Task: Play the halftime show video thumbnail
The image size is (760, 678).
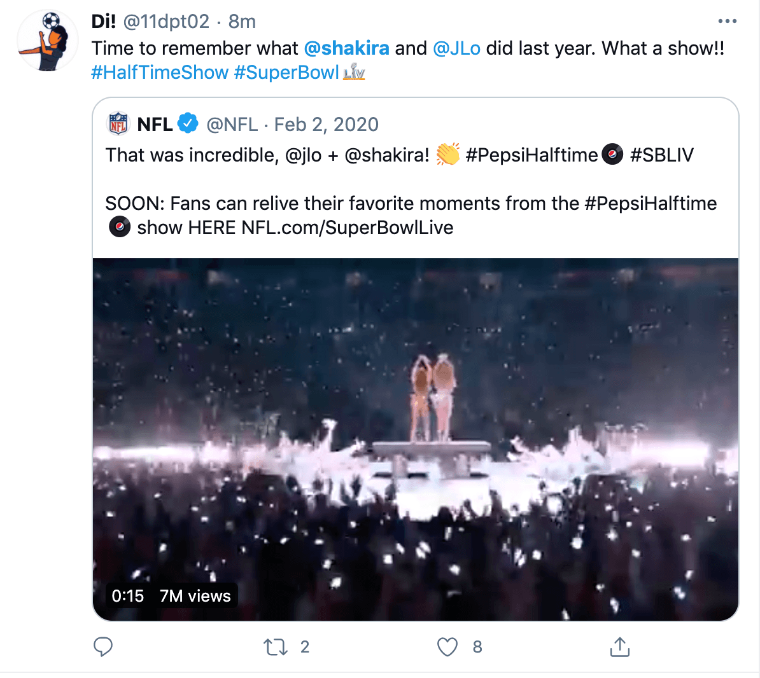Action: tap(416, 438)
